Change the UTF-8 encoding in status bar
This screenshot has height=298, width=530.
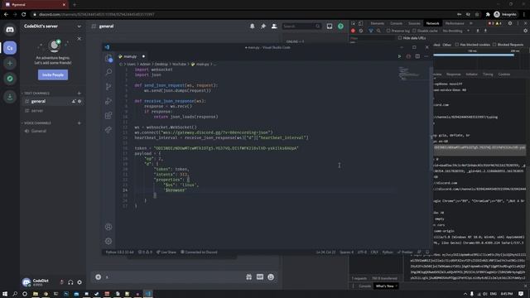[x=362, y=252]
